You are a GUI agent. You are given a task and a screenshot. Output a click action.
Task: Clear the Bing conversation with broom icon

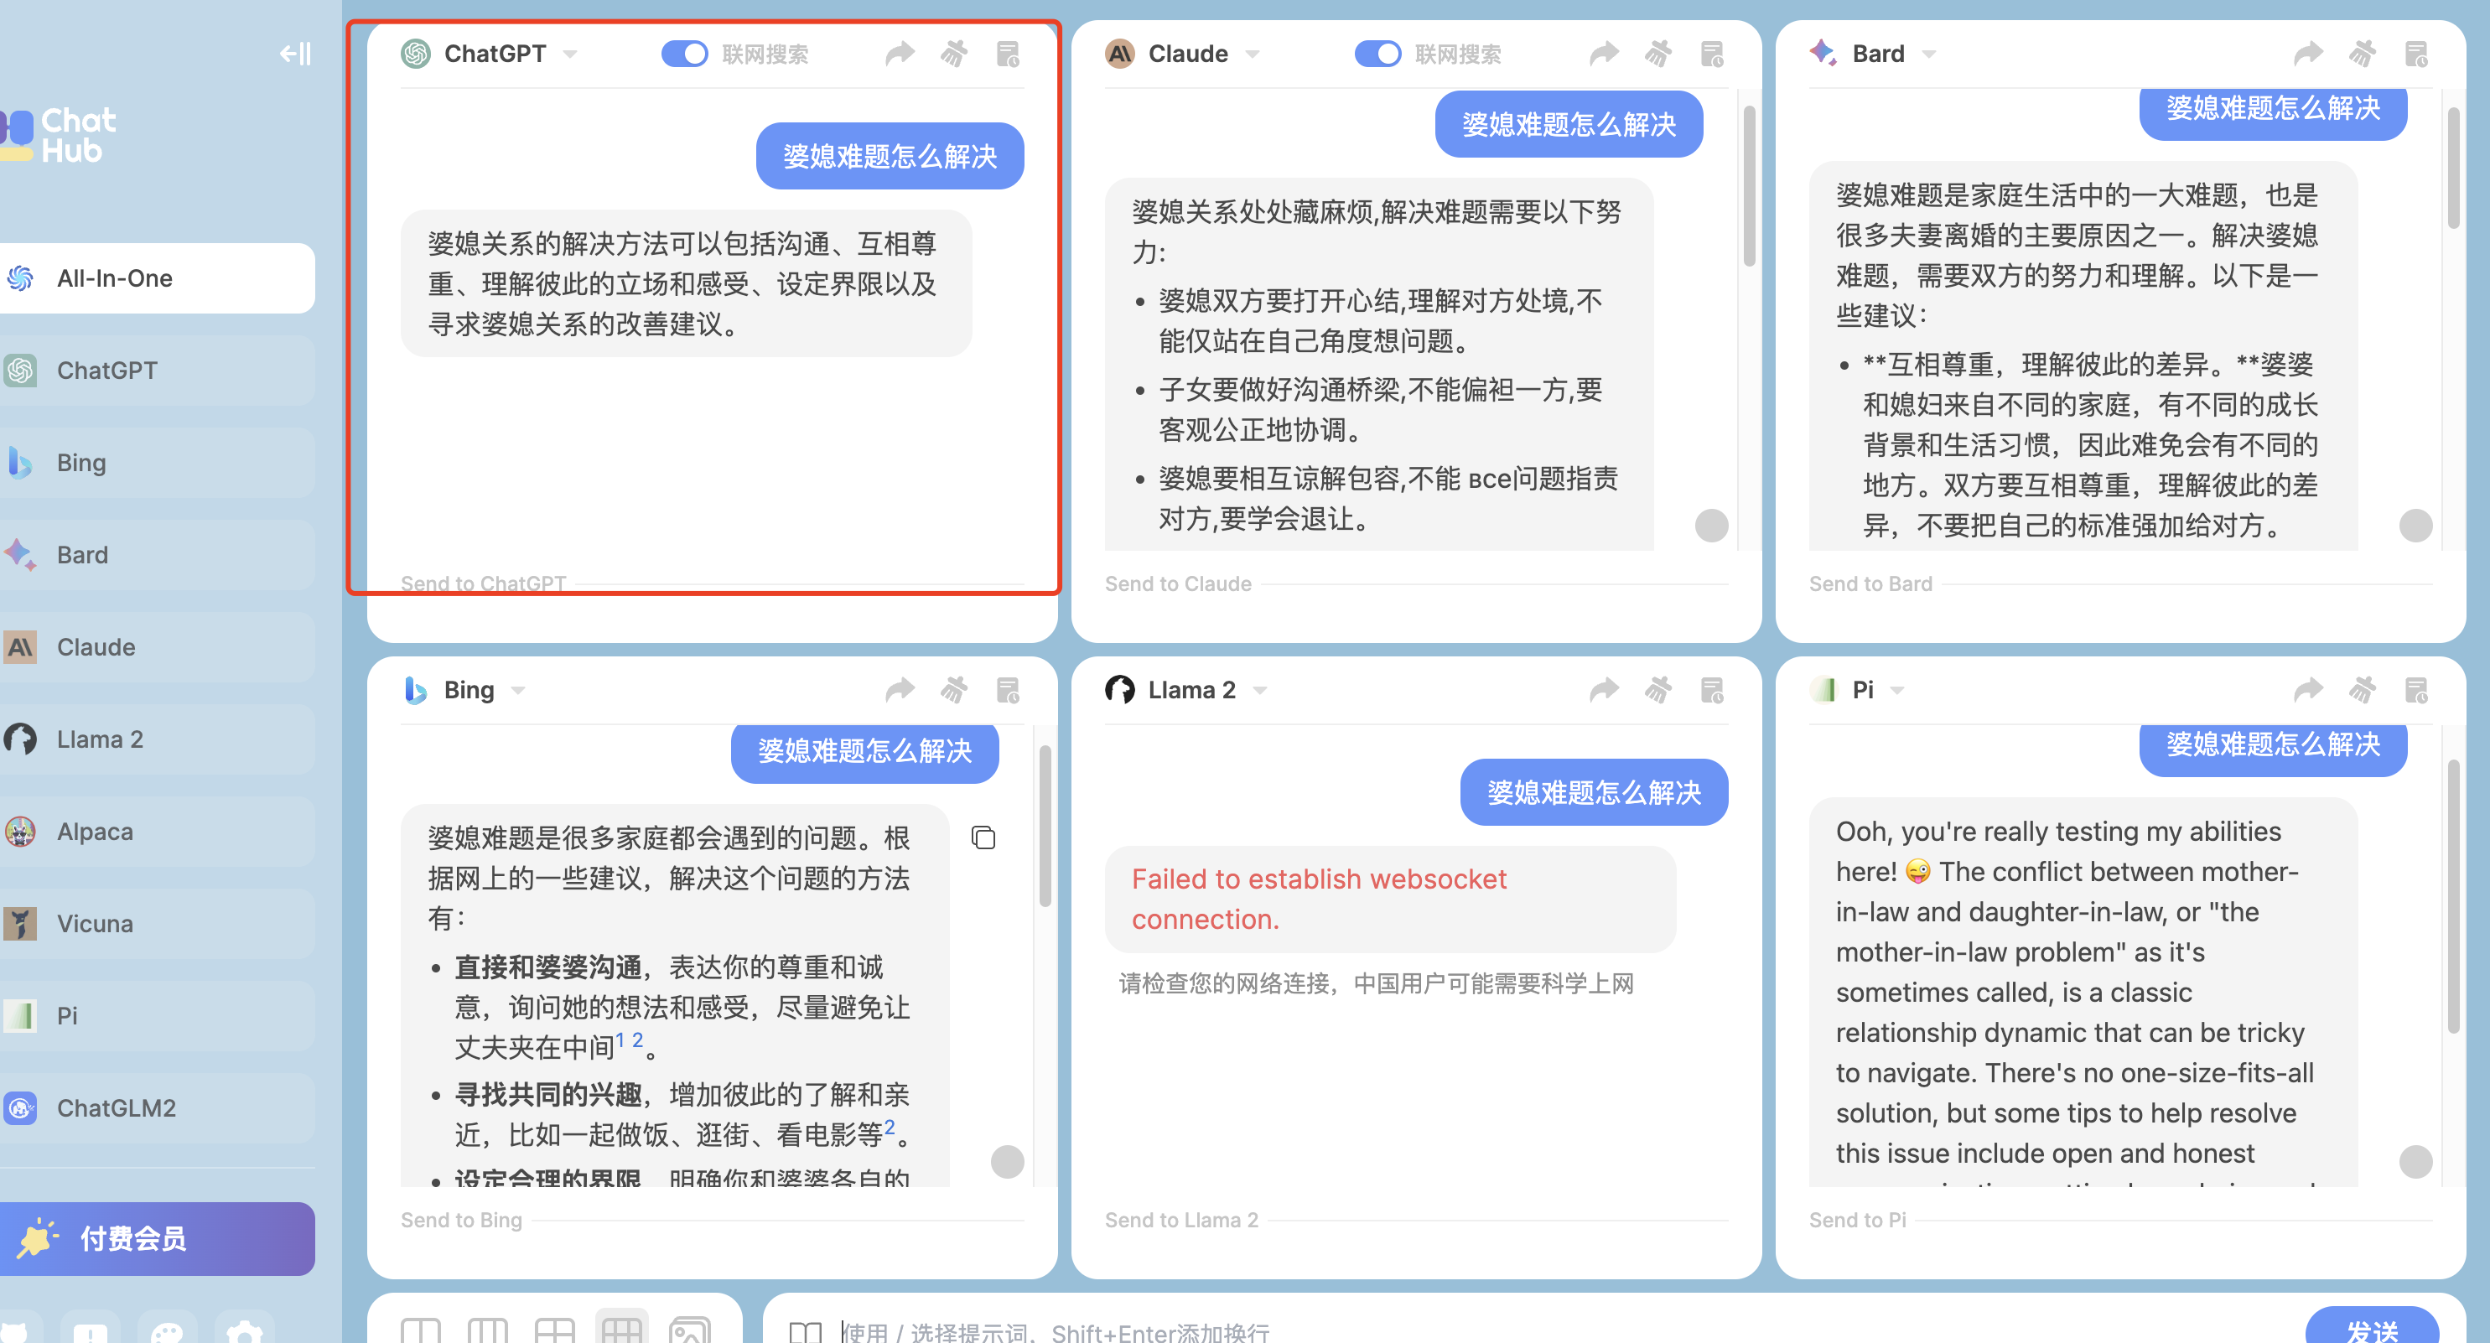pos(954,689)
